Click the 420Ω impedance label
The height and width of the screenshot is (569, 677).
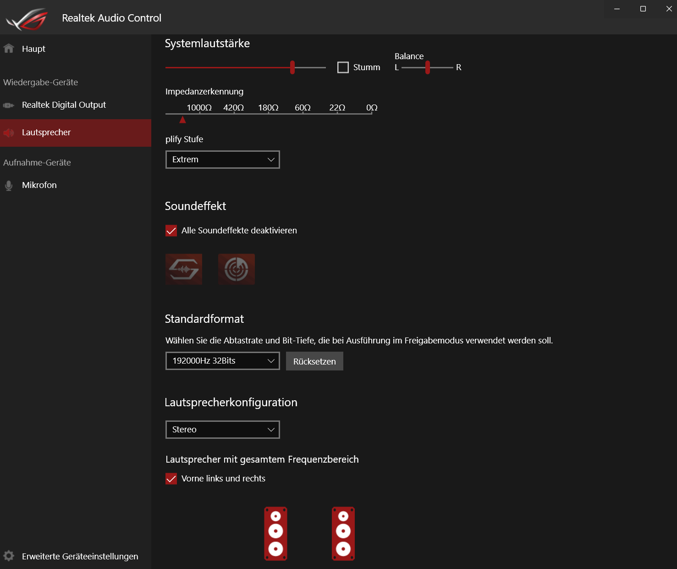pos(234,108)
